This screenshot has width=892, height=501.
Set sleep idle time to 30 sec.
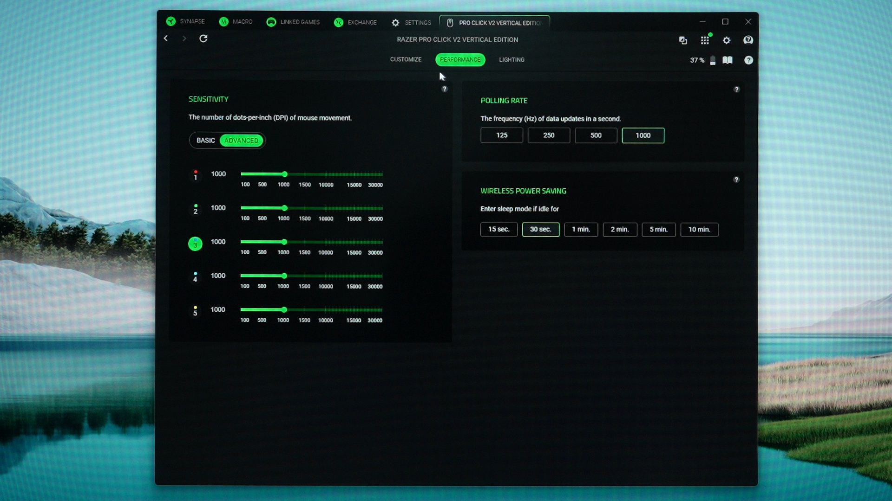(541, 229)
